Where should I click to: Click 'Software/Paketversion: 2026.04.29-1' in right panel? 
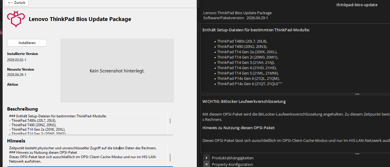pos(236,18)
